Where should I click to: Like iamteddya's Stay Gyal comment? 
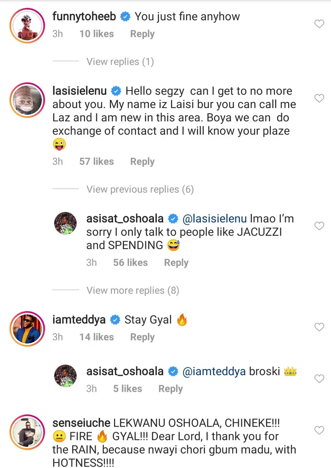pos(319,327)
